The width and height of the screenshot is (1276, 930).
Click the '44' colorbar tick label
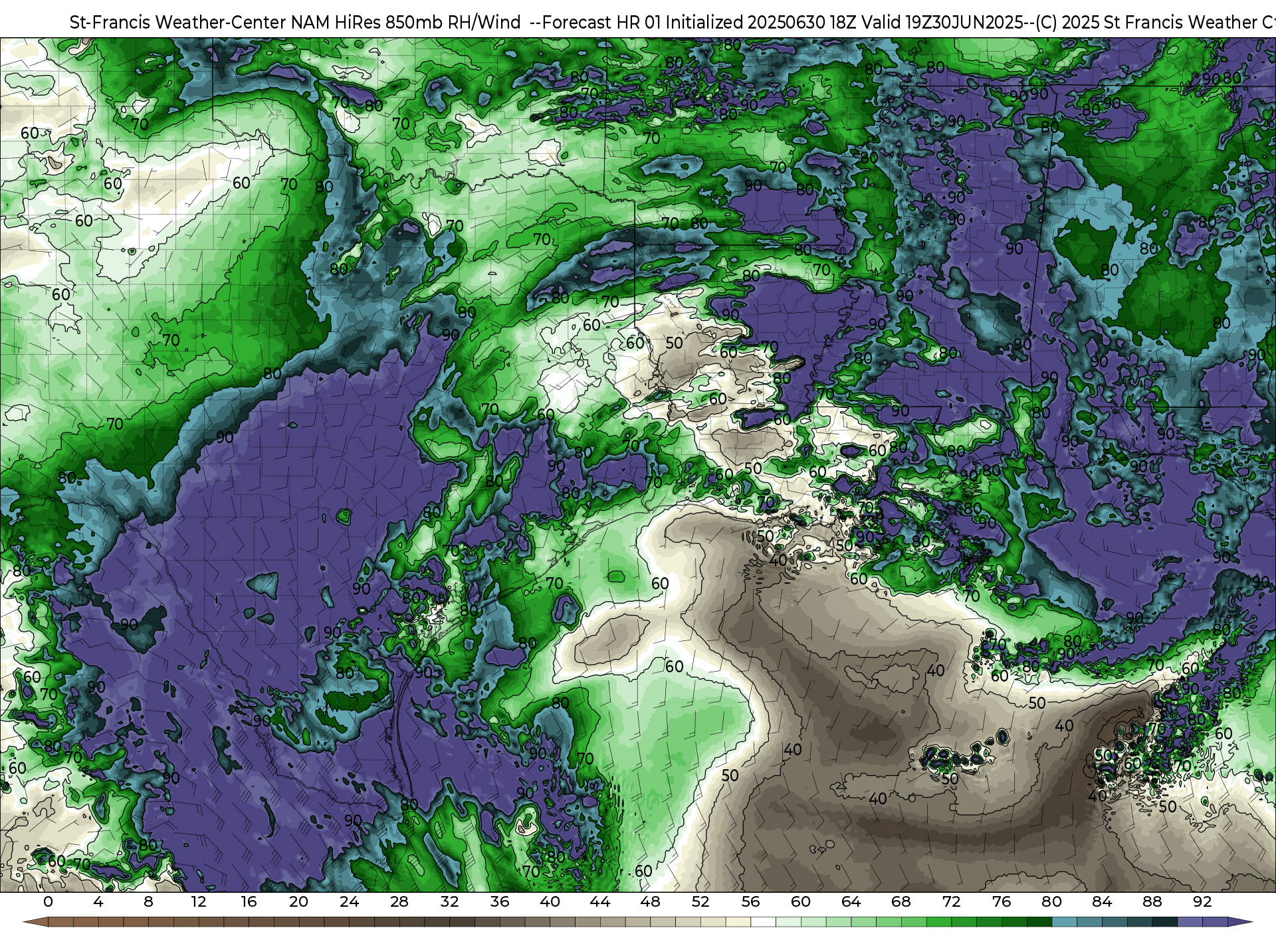(600, 902)
